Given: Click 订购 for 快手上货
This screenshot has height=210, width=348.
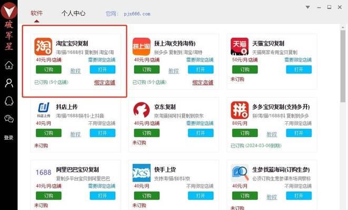Looking at the screenshot, I should 147,196.
